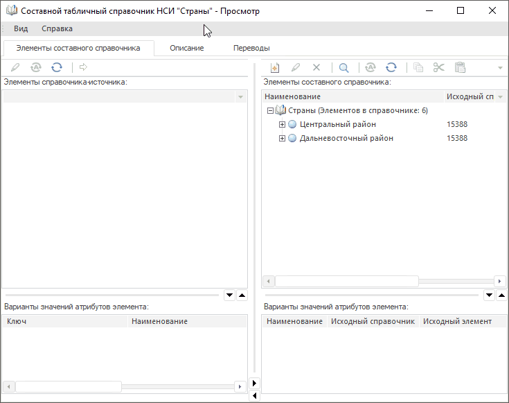509x403 pixels.
Task: Open the Справка menu
Action: coord(57,28)
